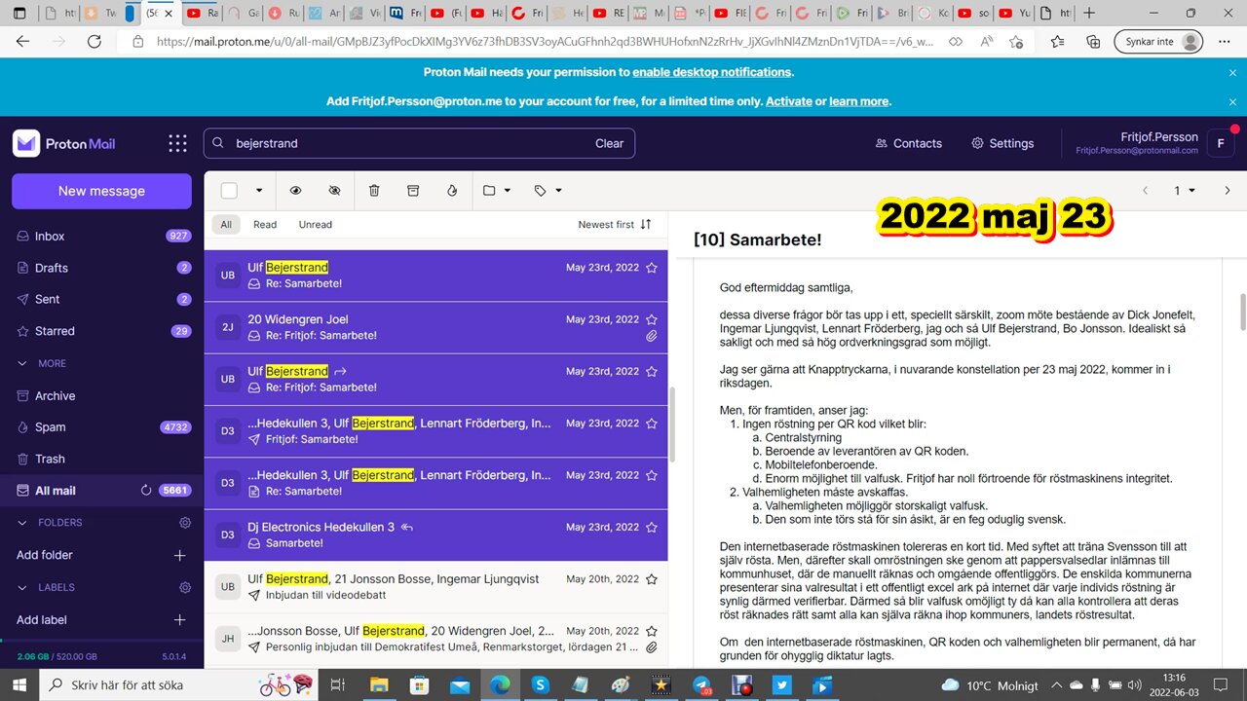This screenshot has height=701, width=1247.
Task: Open the selection options dropdown arrow
Action: click(x=259, y=191)
